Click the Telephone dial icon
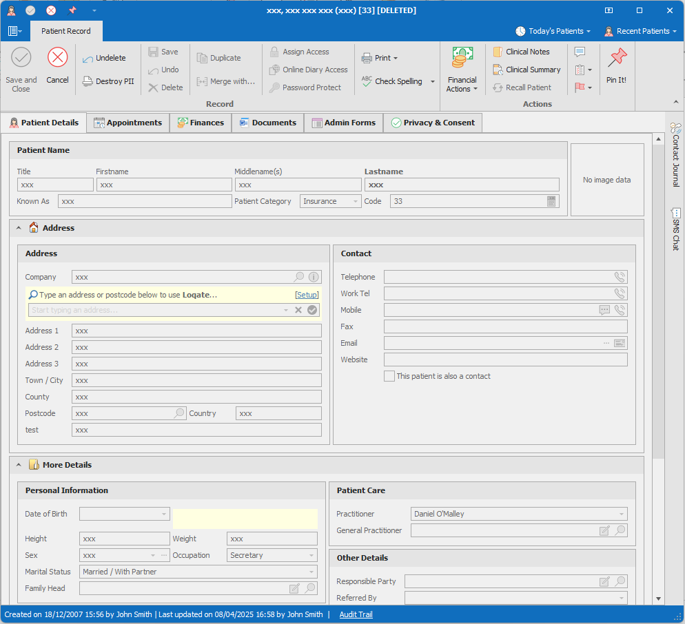 (x=620, y=277)
